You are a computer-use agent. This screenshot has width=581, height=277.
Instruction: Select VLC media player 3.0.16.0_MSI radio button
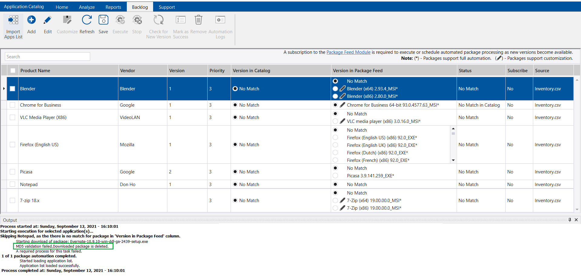335,121
